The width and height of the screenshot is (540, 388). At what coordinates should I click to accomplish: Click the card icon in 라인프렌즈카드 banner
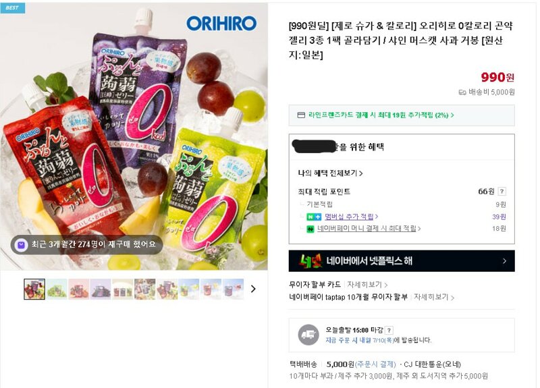301,115
